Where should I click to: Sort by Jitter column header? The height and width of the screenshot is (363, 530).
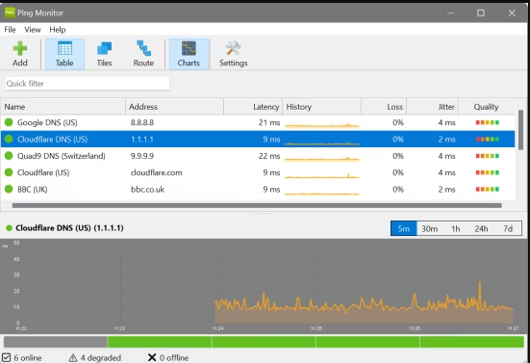(432, 107)
